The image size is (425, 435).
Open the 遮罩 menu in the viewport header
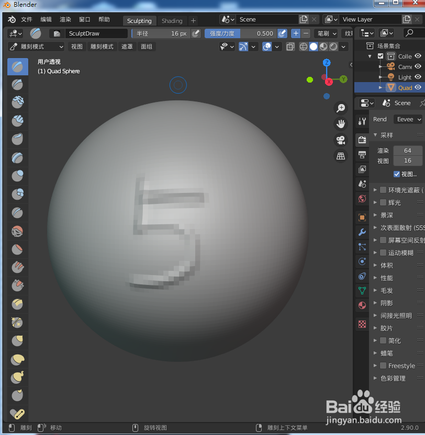tap(127, 46)
